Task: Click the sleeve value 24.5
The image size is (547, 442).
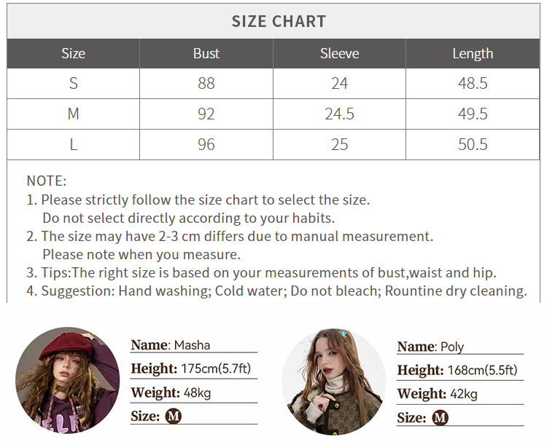Action: (339, 114)
